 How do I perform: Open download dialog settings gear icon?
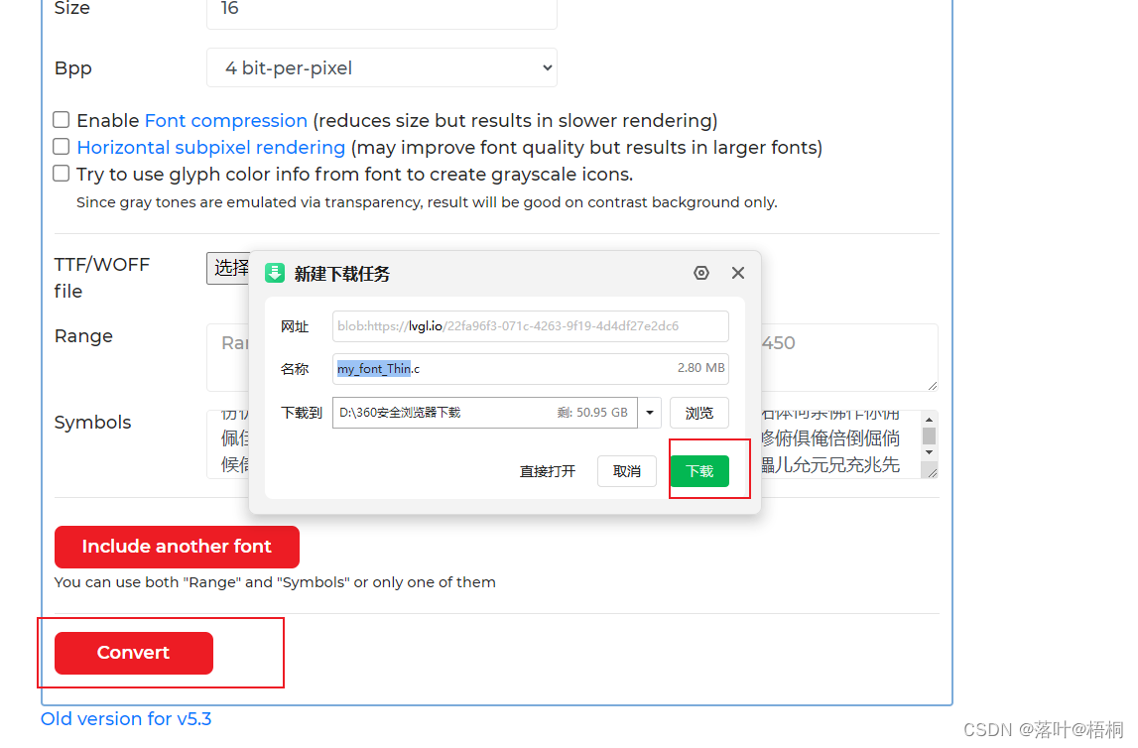pos(701,273)
